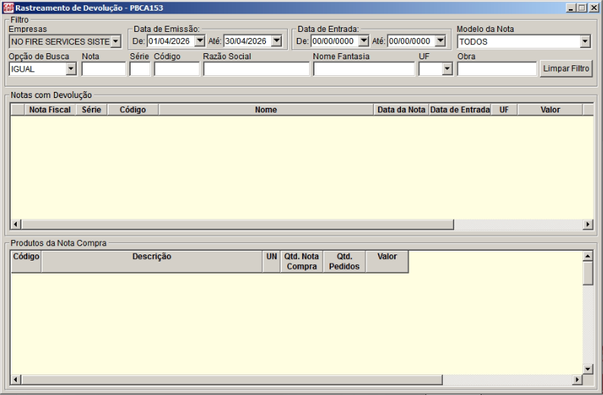Click the Entrada De date 00/00/0000
Screen dimensions: 603x395
335,41
